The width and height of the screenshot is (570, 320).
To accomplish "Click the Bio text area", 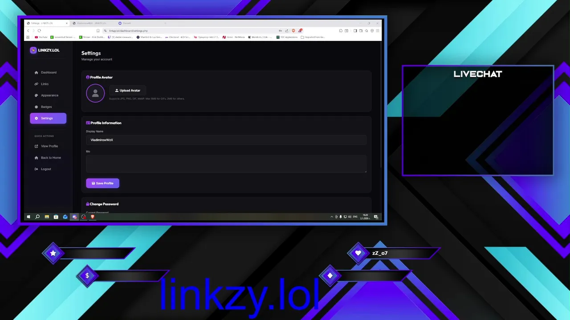I will pos(226,164).
